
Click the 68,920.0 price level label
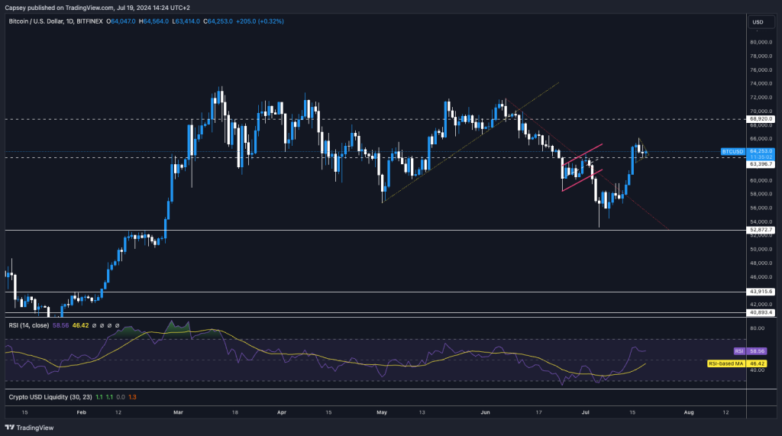(x=762, y=119)
